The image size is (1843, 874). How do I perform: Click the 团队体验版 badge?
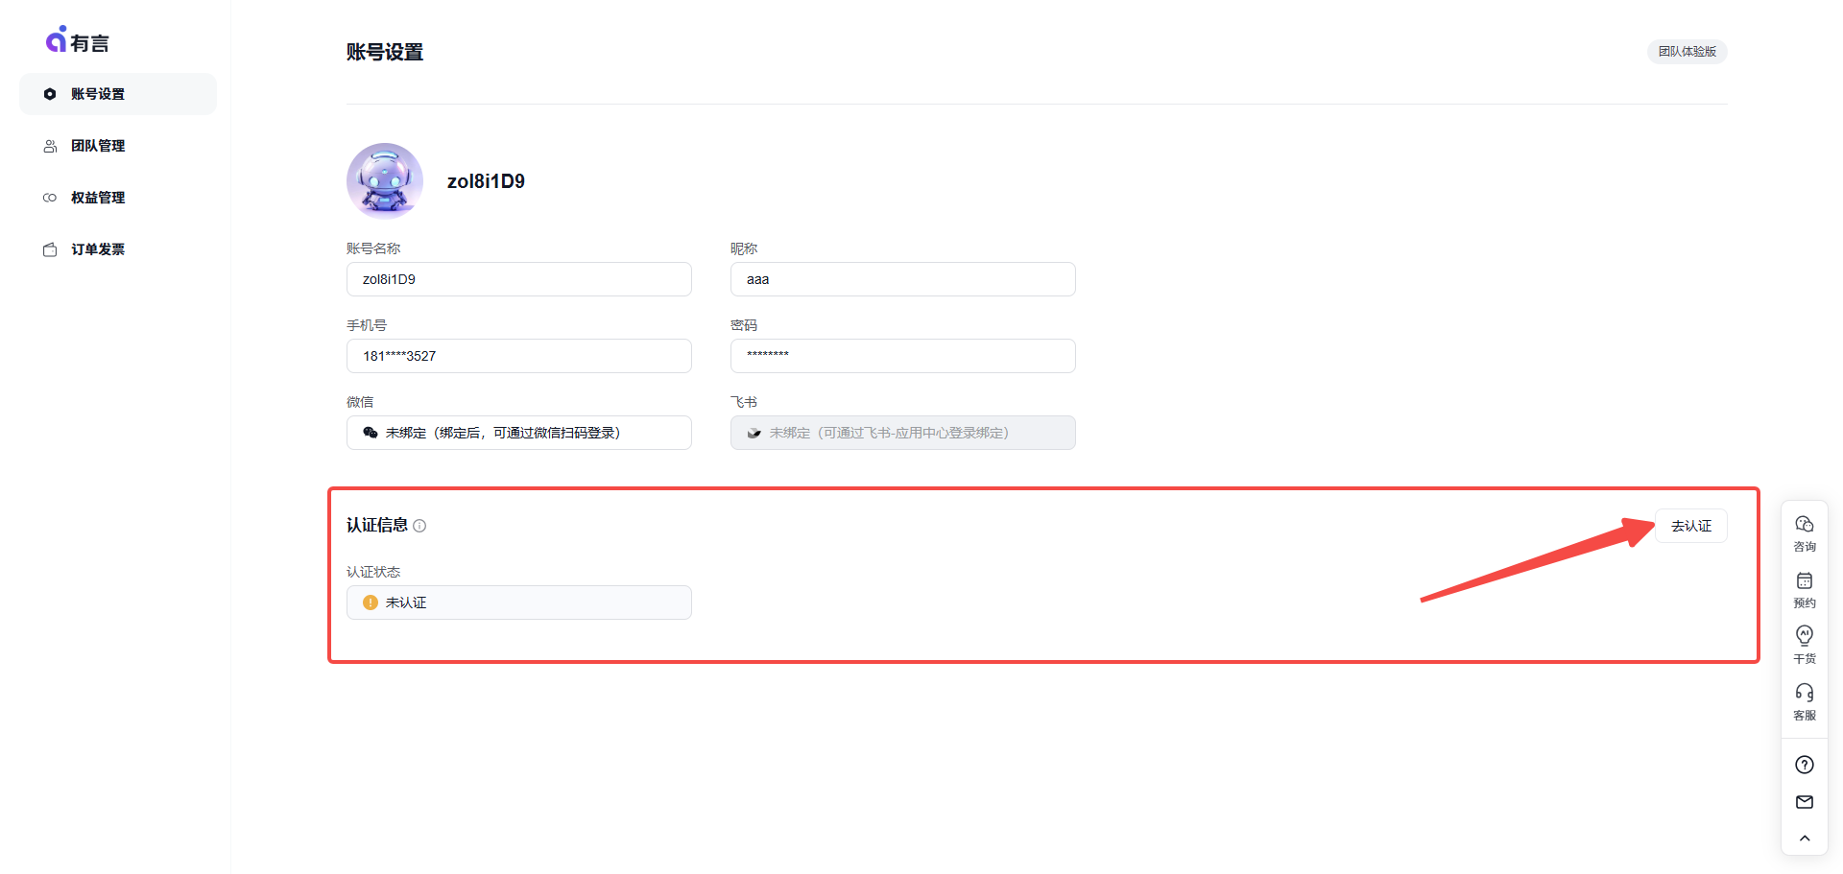pyautogui.click(x=1687, y=52)
